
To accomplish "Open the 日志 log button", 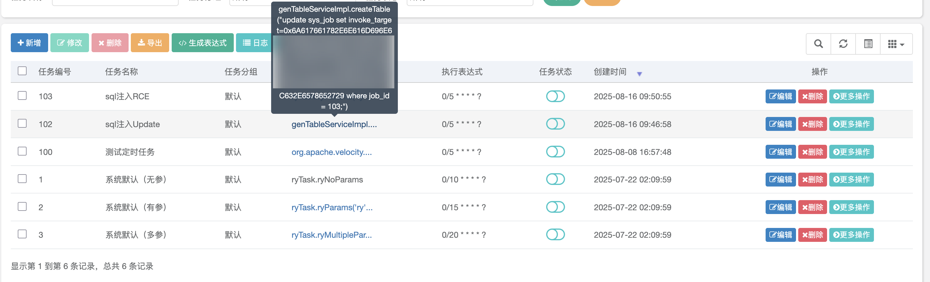I will (255, 43).
